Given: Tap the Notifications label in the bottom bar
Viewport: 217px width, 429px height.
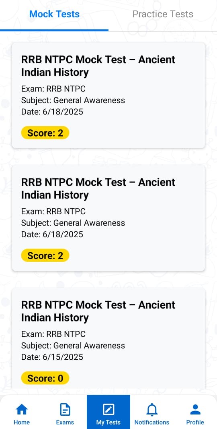Looking at the screenshot, I should [152, 422].
